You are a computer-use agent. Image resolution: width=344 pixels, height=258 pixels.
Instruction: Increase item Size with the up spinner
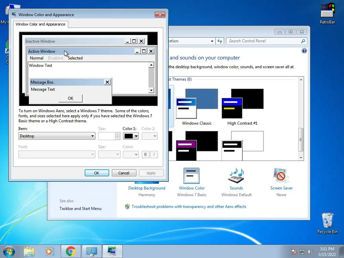click(117, 134)
